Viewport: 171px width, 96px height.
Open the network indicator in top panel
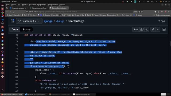[x=164, y=2]
